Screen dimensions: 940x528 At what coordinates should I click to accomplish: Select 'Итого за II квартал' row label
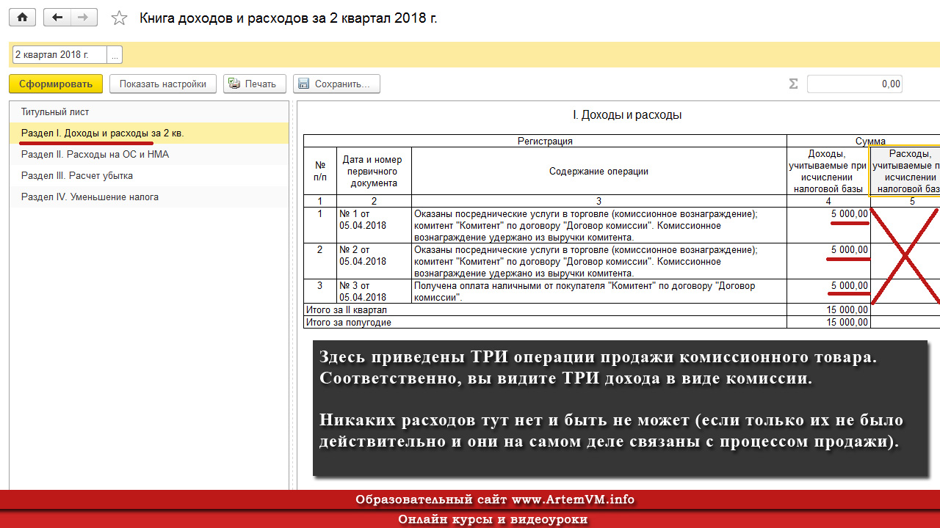545,309
